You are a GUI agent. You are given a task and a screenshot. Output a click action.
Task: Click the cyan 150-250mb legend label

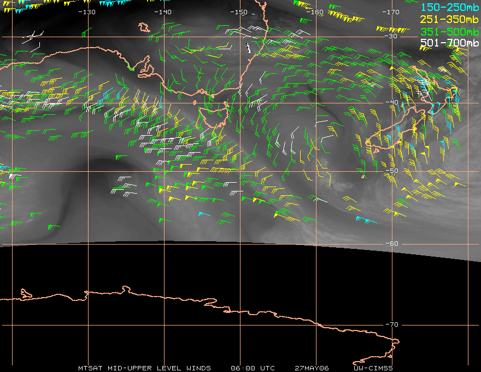click(x=450, y=7)
